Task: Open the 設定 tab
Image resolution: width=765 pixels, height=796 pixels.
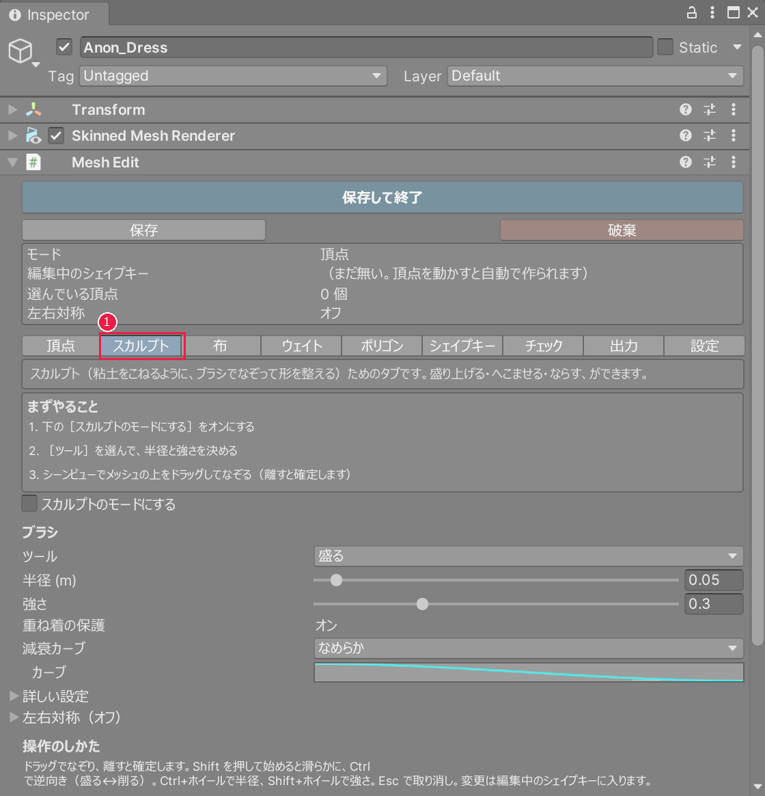Action: click(x=704, y=346)
